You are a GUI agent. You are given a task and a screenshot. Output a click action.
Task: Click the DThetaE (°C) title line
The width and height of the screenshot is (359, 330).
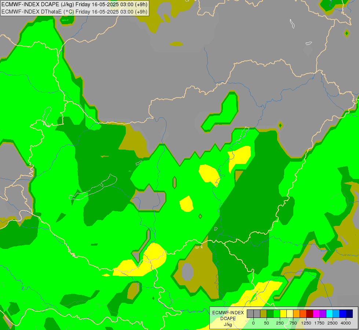pyautogui.click(x=74, y=12)
